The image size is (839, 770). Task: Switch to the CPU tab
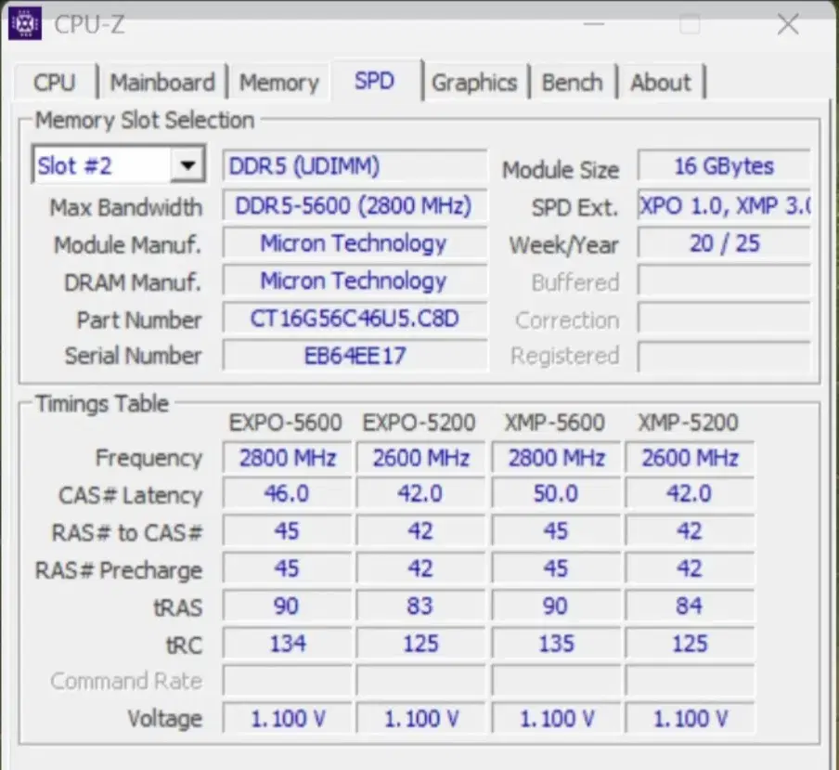55,83
